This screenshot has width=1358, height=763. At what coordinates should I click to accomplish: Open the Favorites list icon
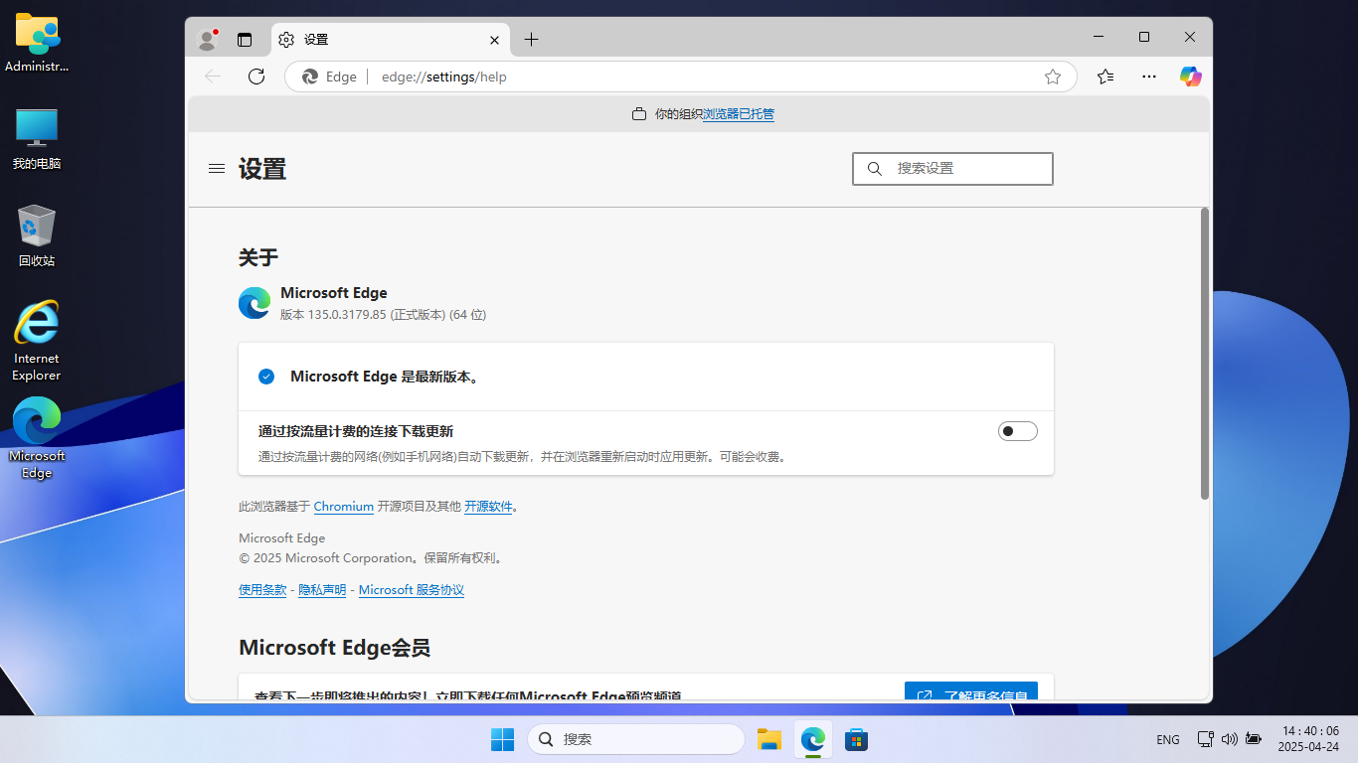1105,76
